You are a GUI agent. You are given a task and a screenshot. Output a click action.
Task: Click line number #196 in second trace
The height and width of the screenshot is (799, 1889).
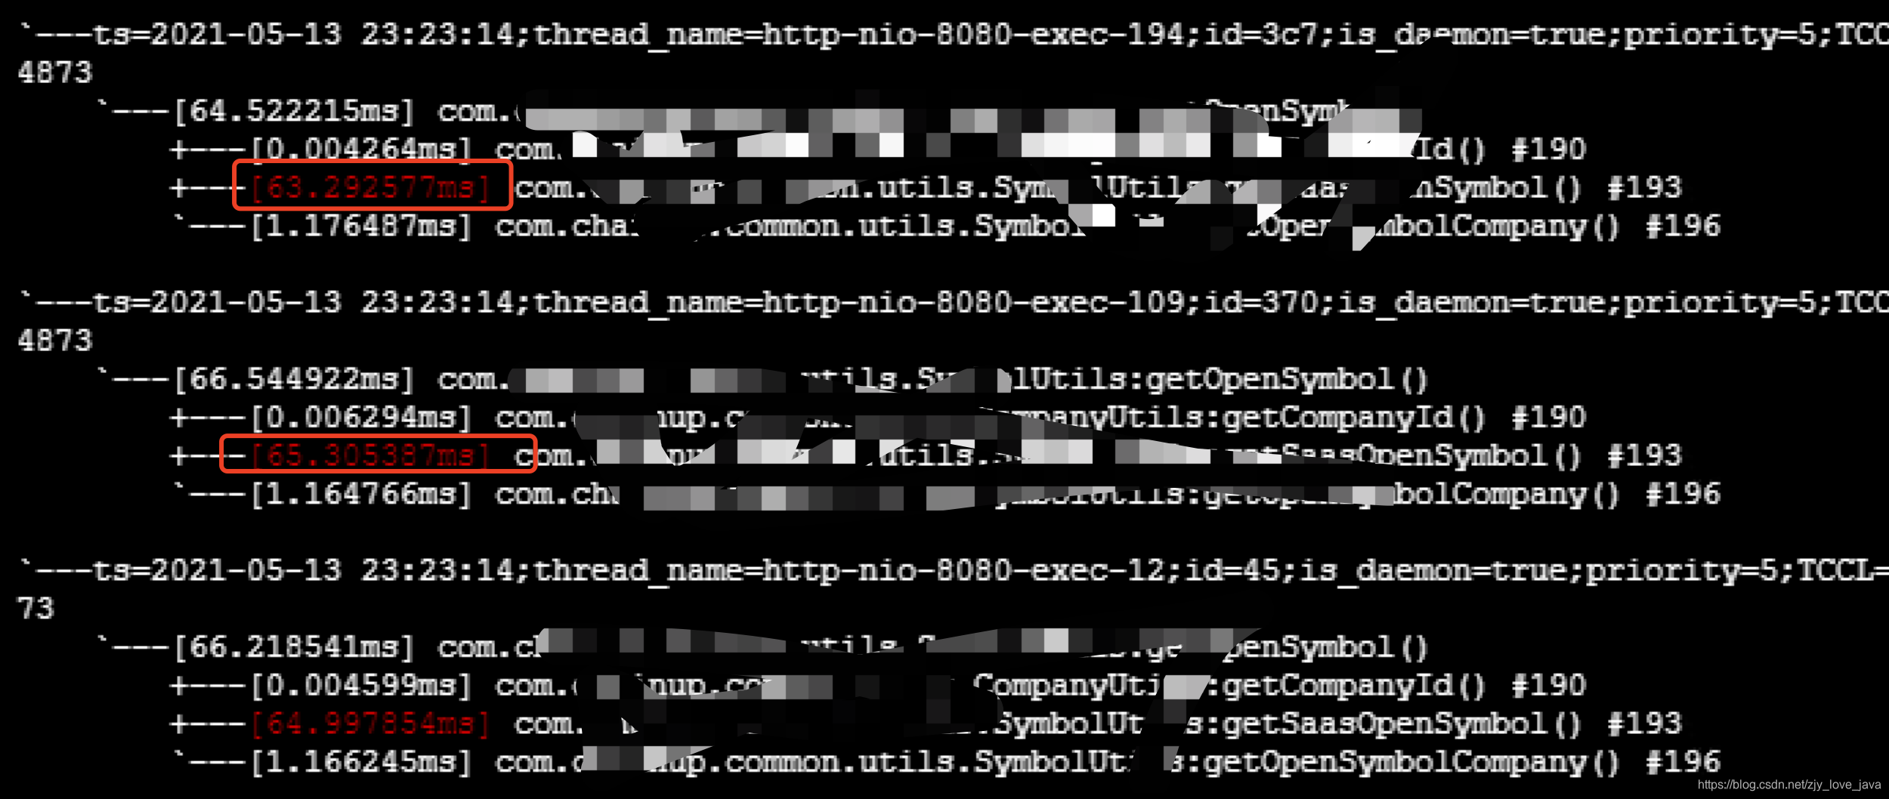(x=1683, y=494)
